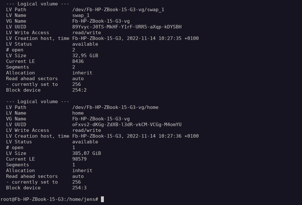Image resolution: width=302 pixels, height=205 pixels.
Task: Click the /dev/Fb-HP-ZBook-15-G3-vg/home path
Action: (115, 107)
